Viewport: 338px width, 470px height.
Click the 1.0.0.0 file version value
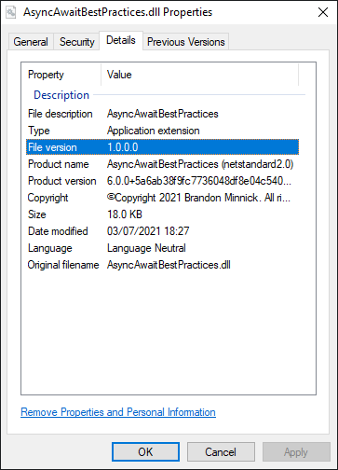[123, 147]
